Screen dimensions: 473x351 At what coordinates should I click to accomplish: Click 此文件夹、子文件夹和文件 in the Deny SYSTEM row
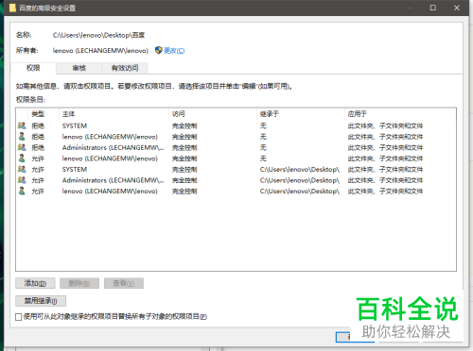385,125
